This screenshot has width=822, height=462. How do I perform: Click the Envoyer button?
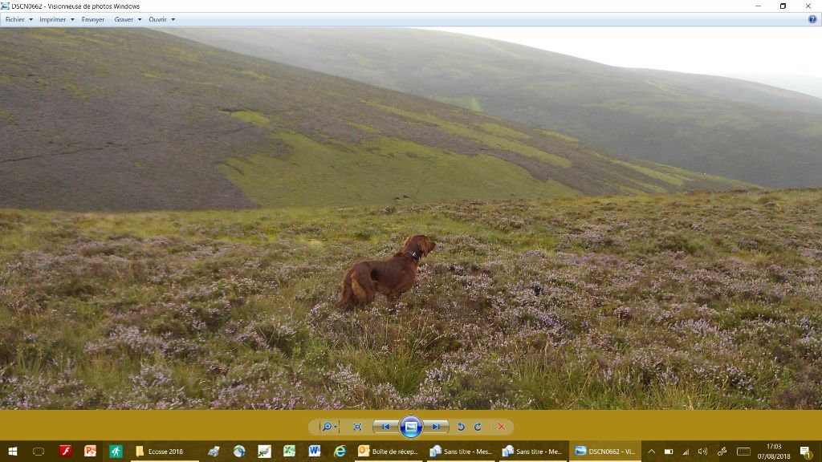point(93,19)
